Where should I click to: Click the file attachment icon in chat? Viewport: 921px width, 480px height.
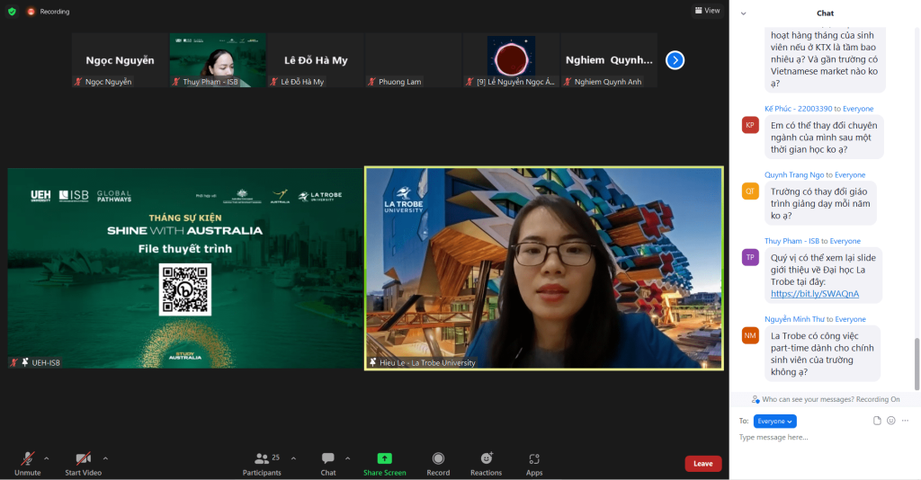pyautogui.click(x=877, y=421)
